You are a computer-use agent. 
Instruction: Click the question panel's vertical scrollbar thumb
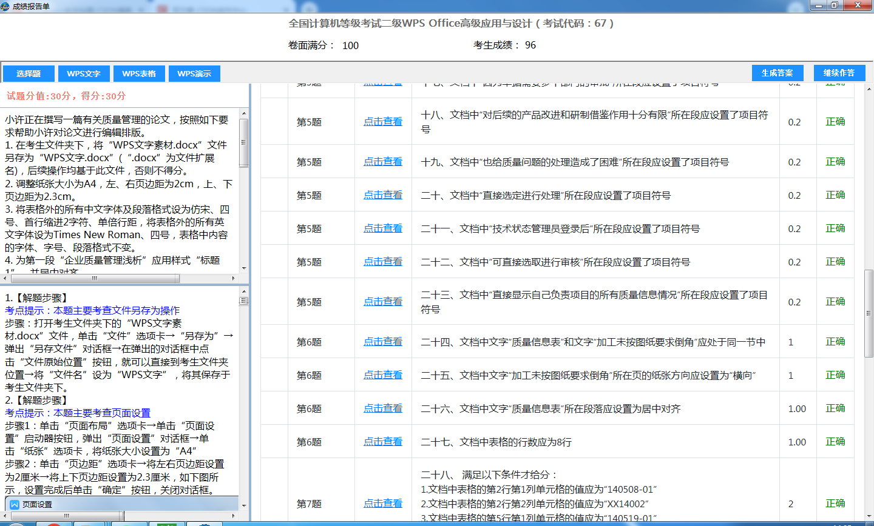pyautogui.click(x=244, y=142)
